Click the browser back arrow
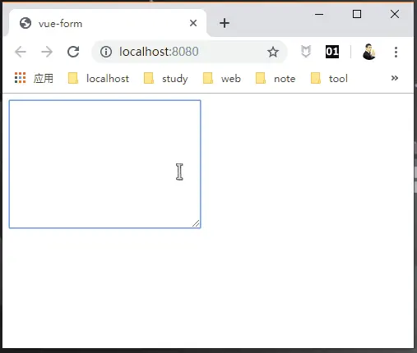Screen dimensions: 417x353 tap(21, 52)
